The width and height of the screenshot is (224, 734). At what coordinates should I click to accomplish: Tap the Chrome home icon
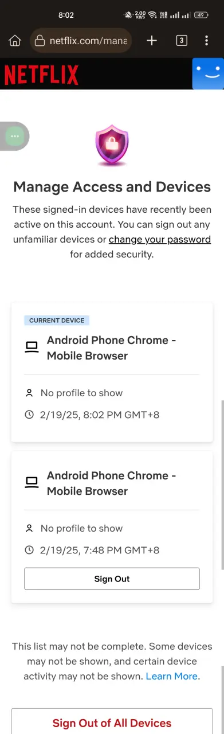[15, 41]
